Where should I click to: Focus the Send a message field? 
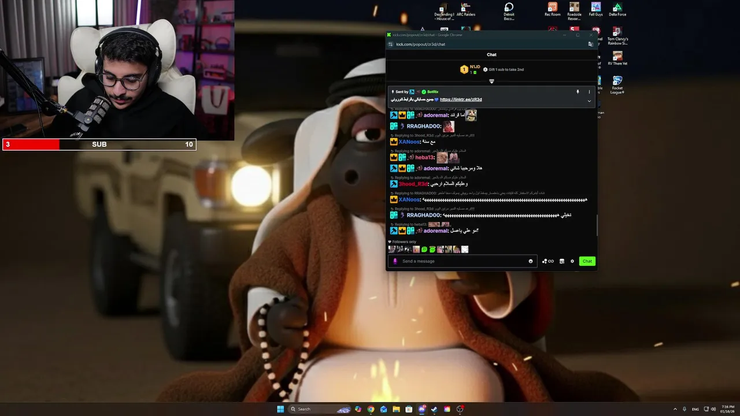point(462,261)
